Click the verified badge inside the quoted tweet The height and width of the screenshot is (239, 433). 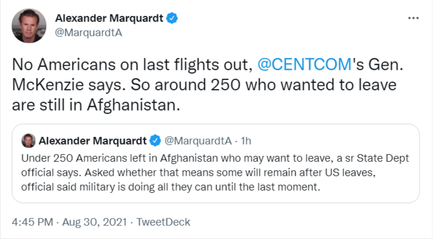pos(155,141)
